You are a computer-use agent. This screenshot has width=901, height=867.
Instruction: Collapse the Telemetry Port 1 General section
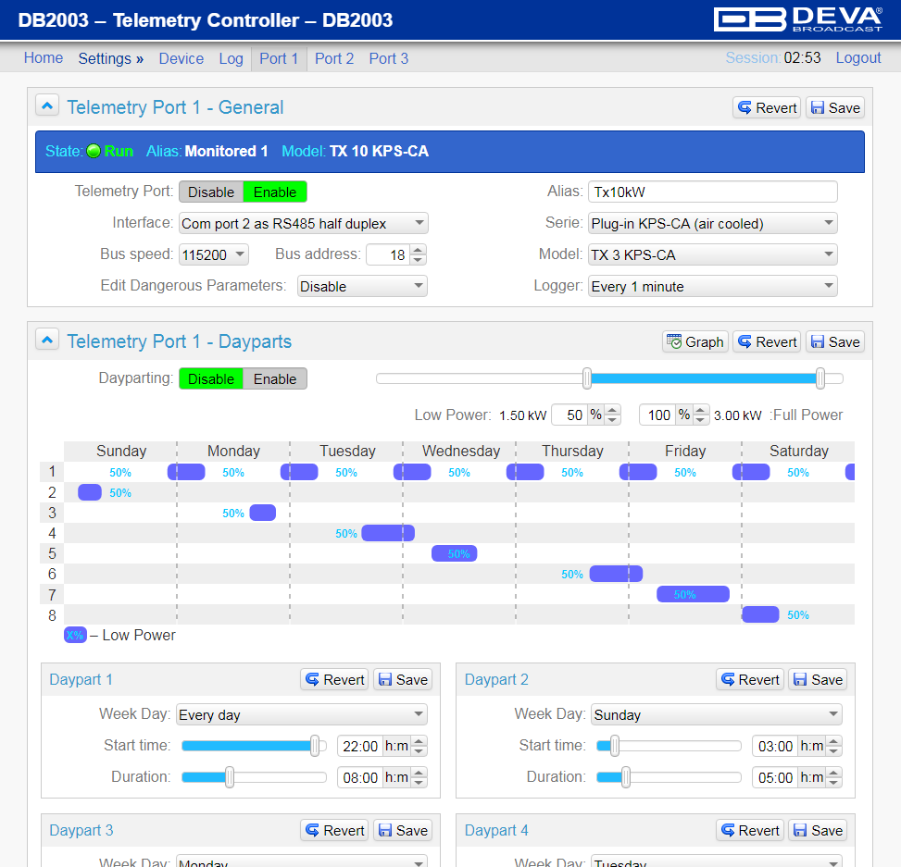pyautogui.click(x=47, y=105)
